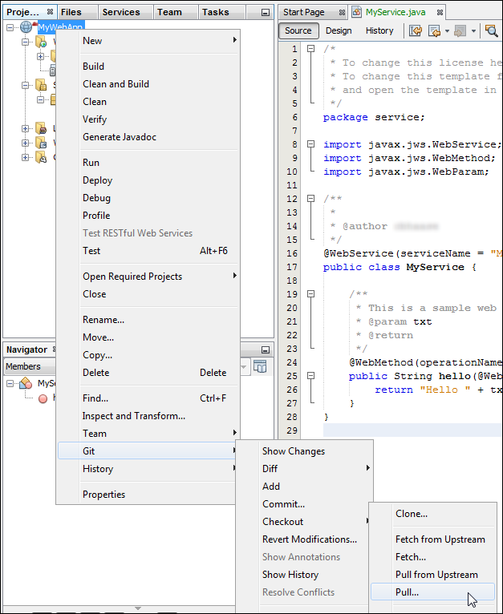Click the MyWebApp globe project icon
Image resolution: width=503 pixels, height=614 pixels.
(x=26, y=27)
